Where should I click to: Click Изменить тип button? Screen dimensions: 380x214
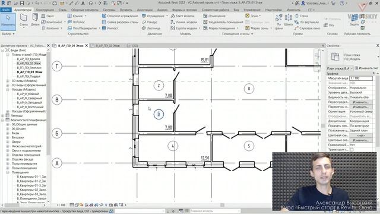coord(366,68)
